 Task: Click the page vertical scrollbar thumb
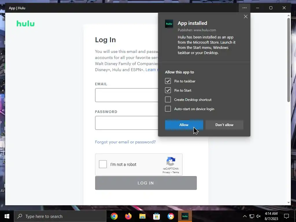(288, 60)
